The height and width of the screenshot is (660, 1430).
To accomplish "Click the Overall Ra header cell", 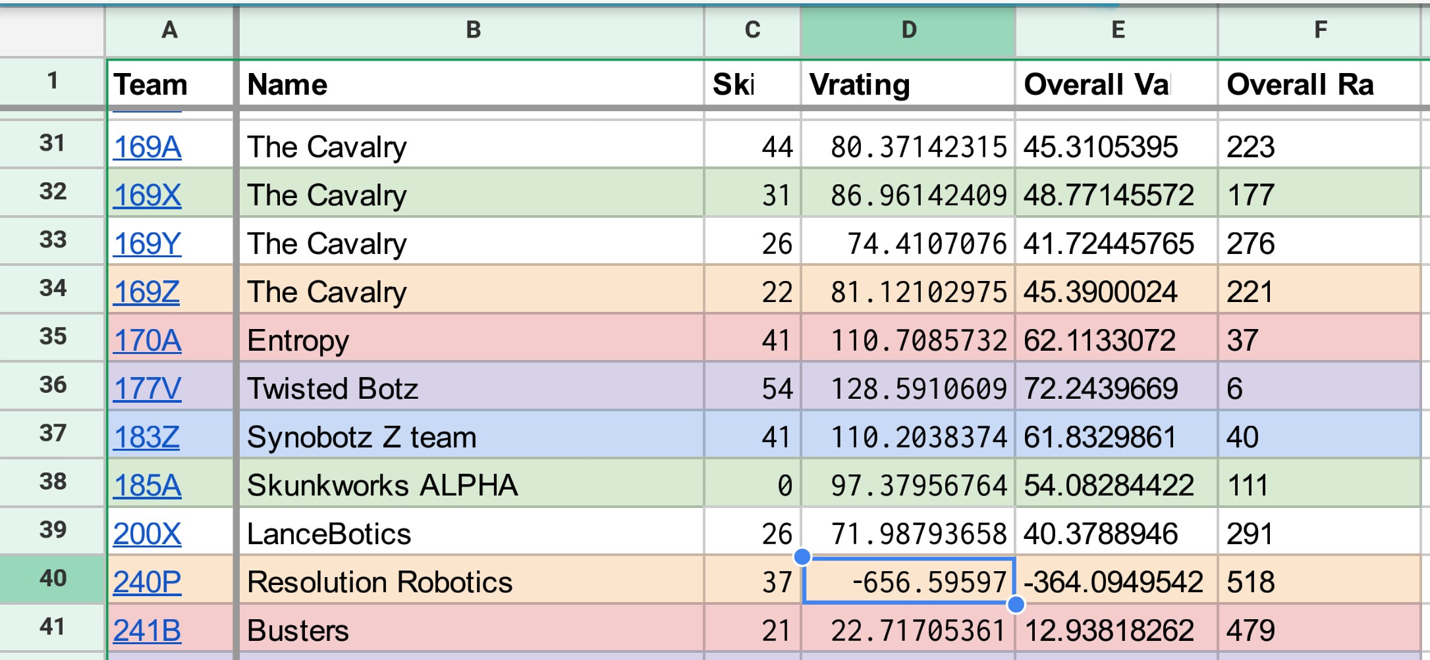I will click(1319, 83).
